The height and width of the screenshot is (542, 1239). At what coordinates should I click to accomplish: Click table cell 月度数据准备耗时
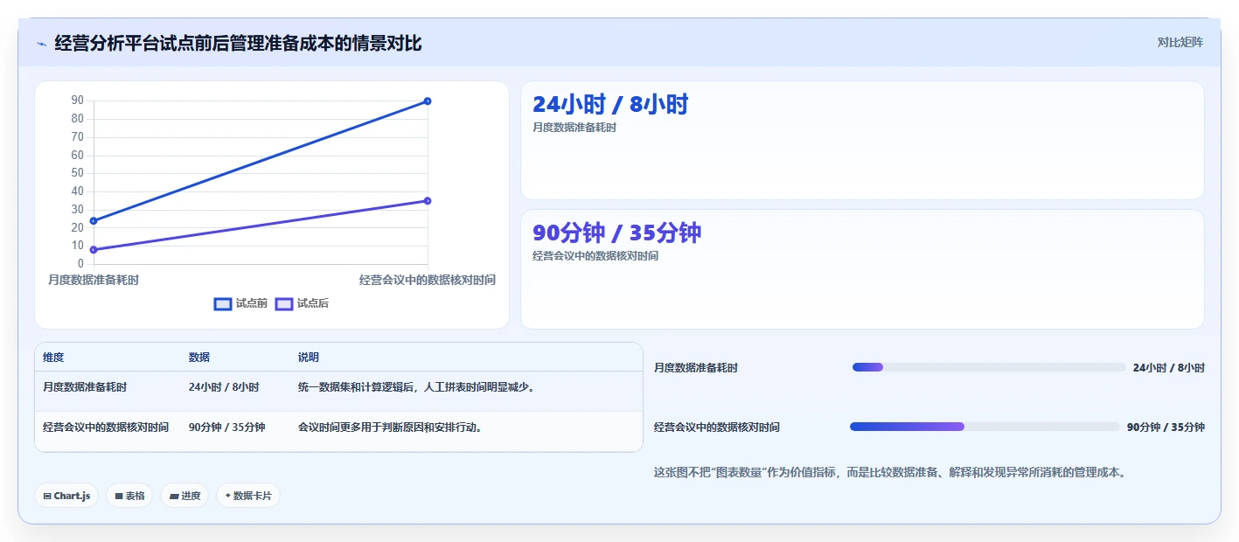tap(85, 386)
